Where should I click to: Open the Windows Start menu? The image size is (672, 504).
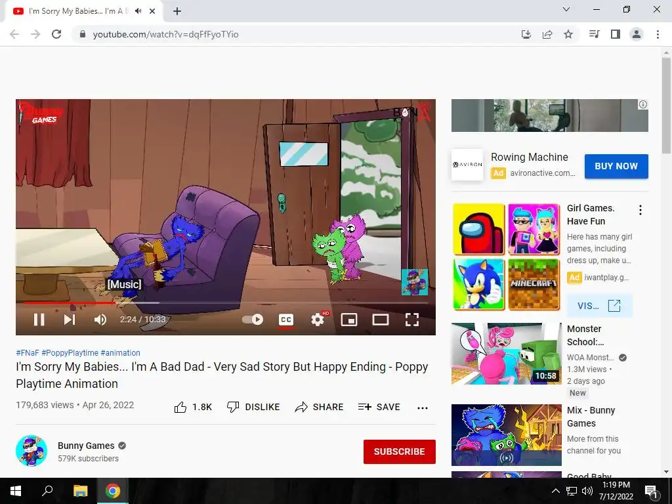16,491
